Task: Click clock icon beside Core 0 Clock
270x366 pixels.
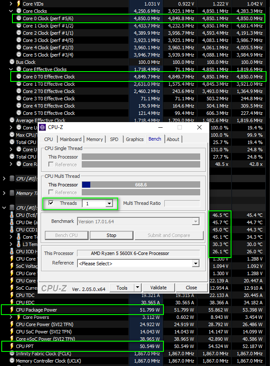Action: coord(19,18)
